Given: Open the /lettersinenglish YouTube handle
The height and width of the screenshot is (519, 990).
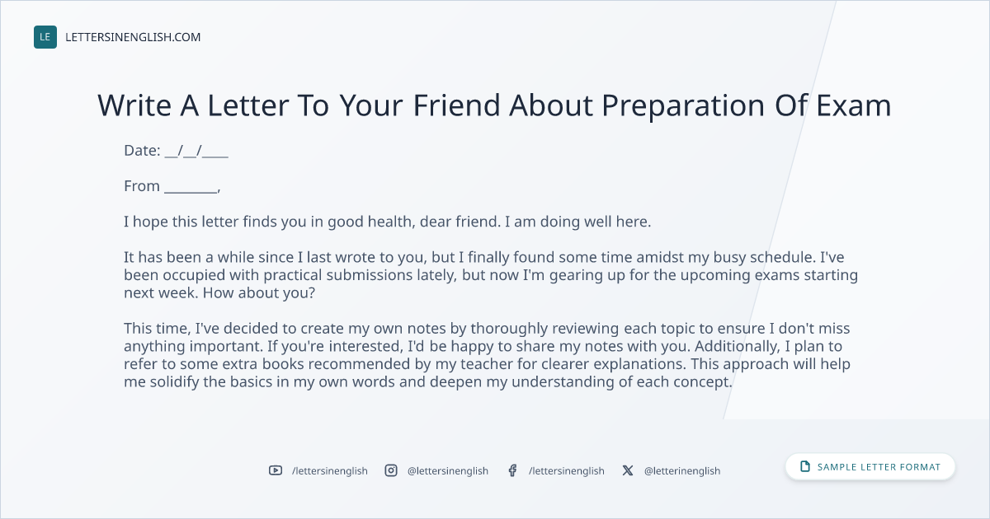Looking at the screenshot, I should point(330,470).
